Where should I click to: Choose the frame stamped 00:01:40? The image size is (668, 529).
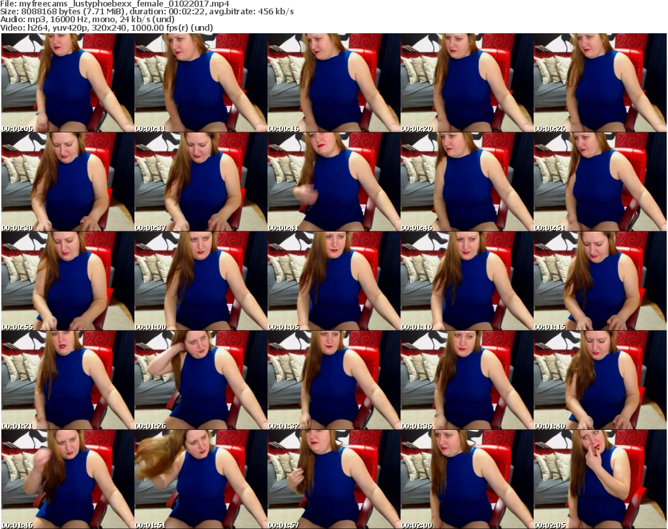(600, 380)
